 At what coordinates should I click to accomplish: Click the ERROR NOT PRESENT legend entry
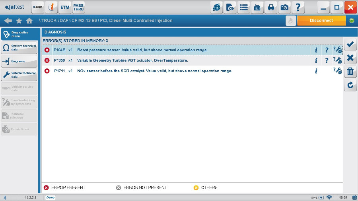(141, 187)
